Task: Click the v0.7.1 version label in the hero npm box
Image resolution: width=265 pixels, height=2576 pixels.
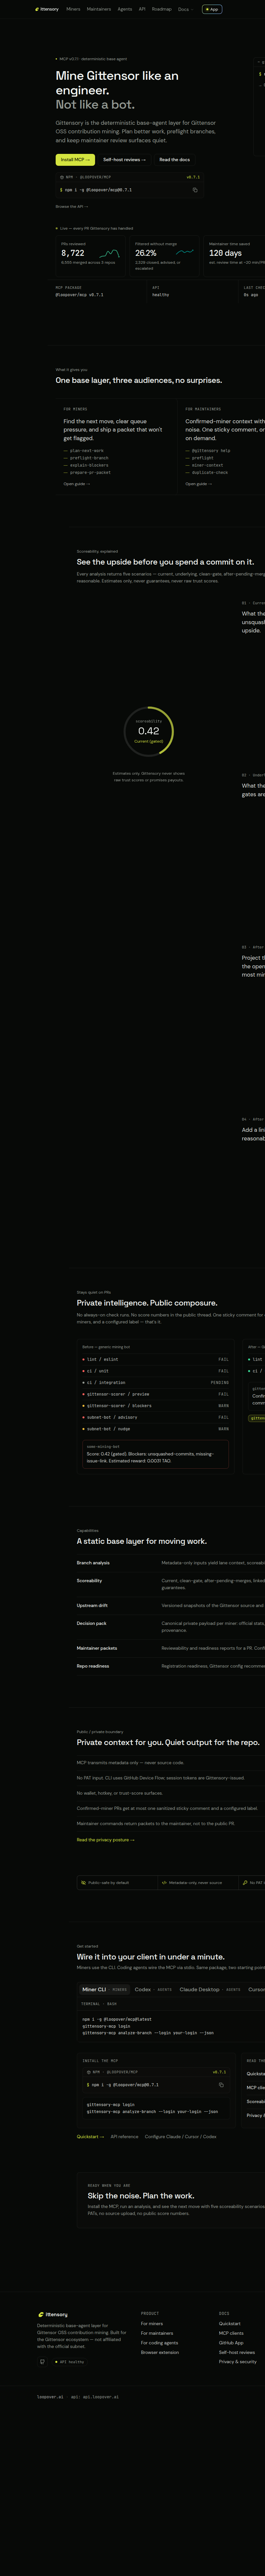Action: click(193, 177)
